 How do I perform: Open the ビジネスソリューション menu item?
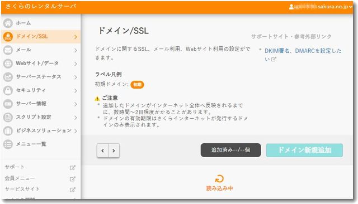[41, 131]
